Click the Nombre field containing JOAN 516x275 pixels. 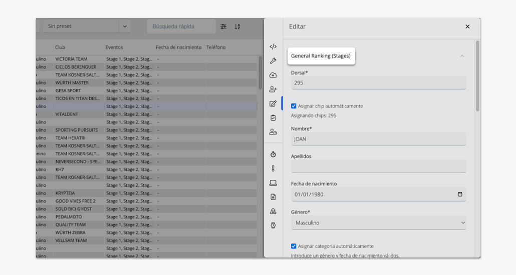(x=378, y=139)
